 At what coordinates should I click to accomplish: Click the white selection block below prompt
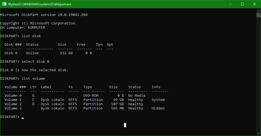pyautogui.click(x=125, y=125)
